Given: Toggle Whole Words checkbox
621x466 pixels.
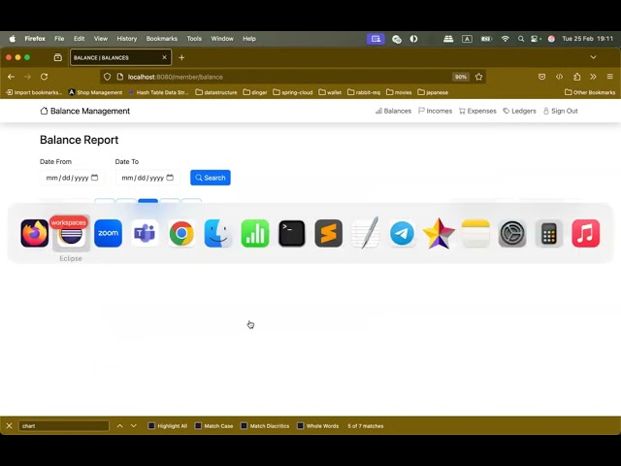Looking at the screenshot, I should point(300,425).
